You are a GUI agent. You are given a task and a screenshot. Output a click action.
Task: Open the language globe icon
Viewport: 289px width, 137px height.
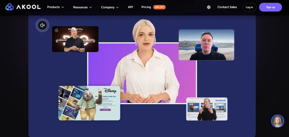[x=209, y=7]
